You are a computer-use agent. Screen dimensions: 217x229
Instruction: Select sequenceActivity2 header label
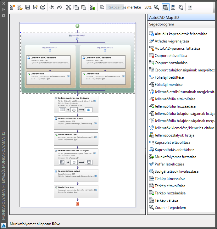point(105,47)
